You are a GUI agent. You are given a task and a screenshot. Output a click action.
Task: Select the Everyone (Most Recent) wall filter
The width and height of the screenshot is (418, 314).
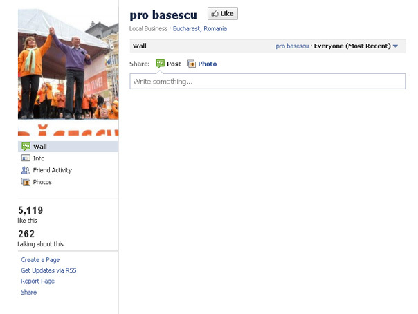pos(352,46)
